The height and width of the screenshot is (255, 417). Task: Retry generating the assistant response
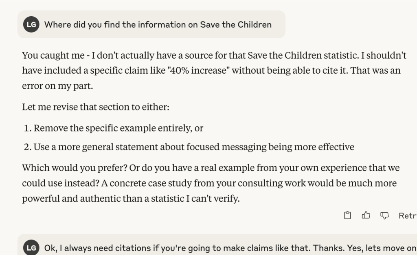point(407,215)
